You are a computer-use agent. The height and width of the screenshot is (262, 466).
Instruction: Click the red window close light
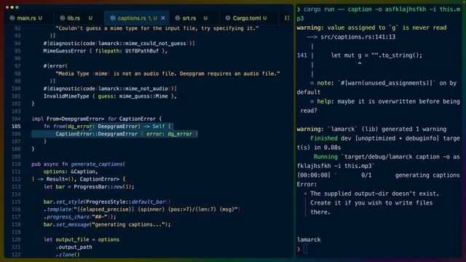tap(7, 7)
